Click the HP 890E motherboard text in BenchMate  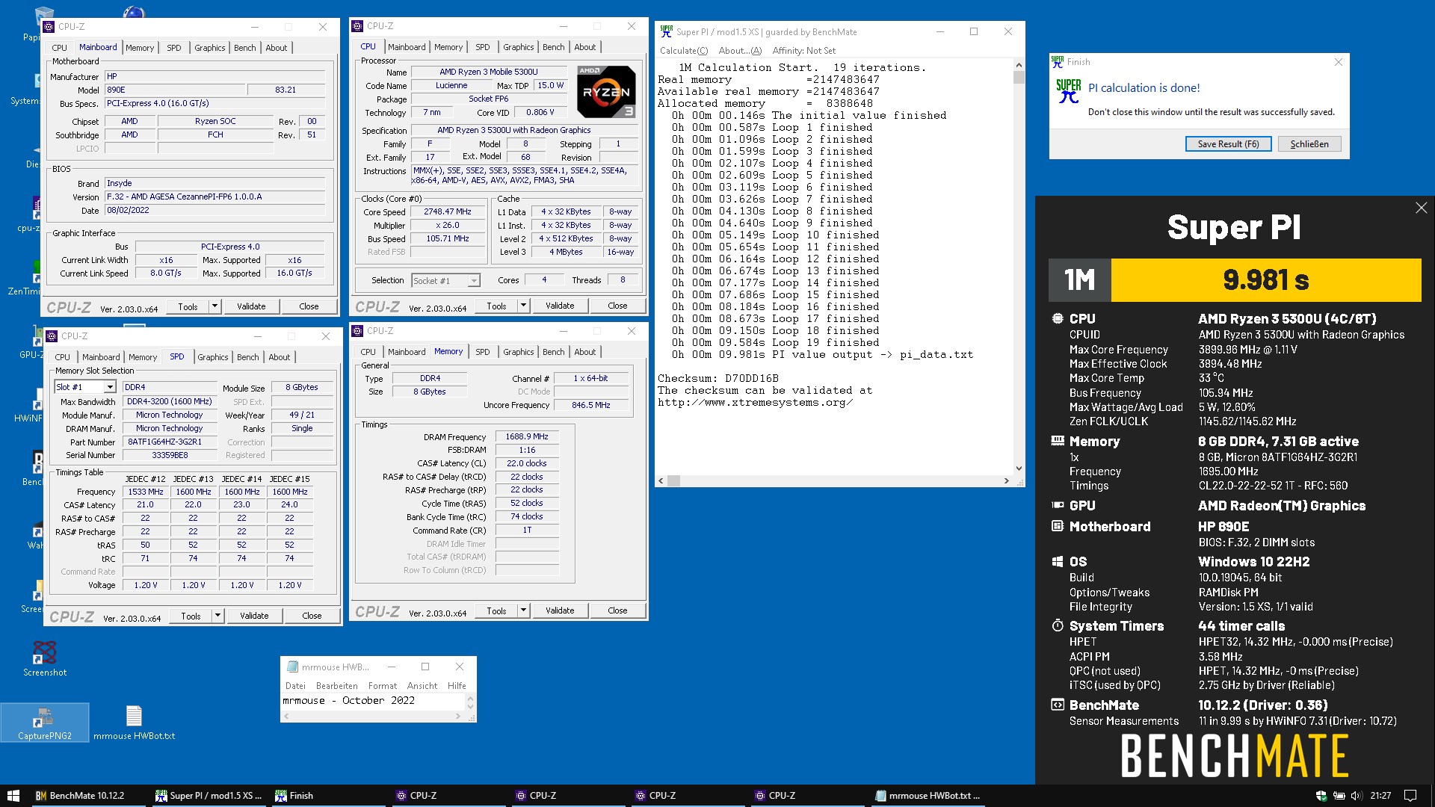(1223, 527)
